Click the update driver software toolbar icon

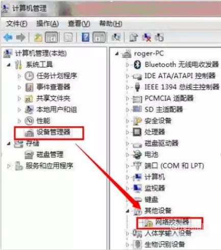(x=133, y=37)
